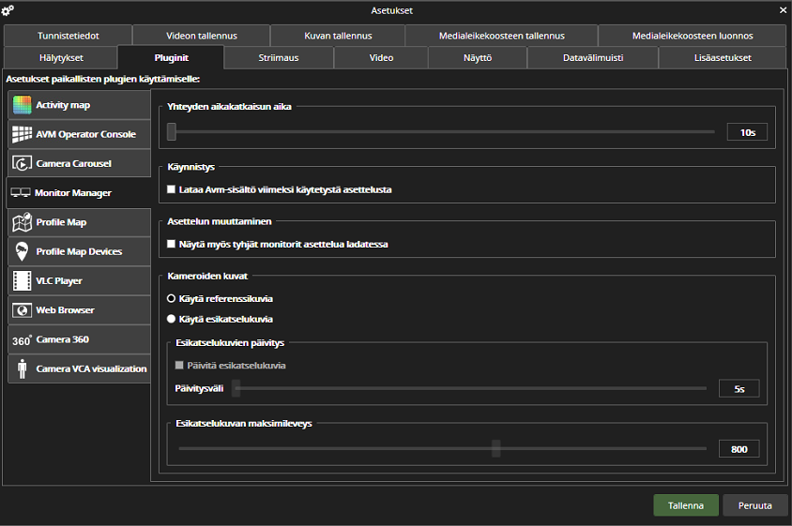Select Monitor Manager plugin label

click(x=73, y=193)
